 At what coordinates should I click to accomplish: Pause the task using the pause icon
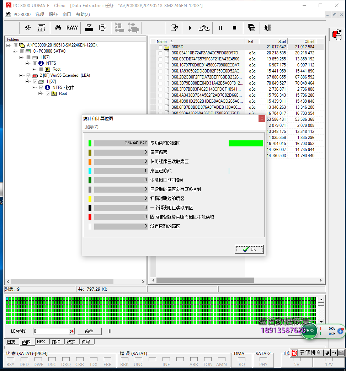[220, 27]
